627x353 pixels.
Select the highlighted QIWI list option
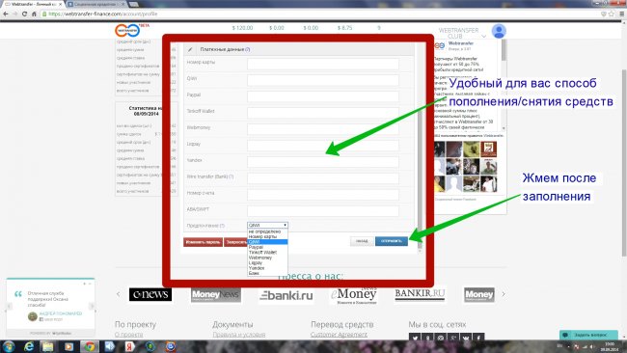(x=267, y=242)
